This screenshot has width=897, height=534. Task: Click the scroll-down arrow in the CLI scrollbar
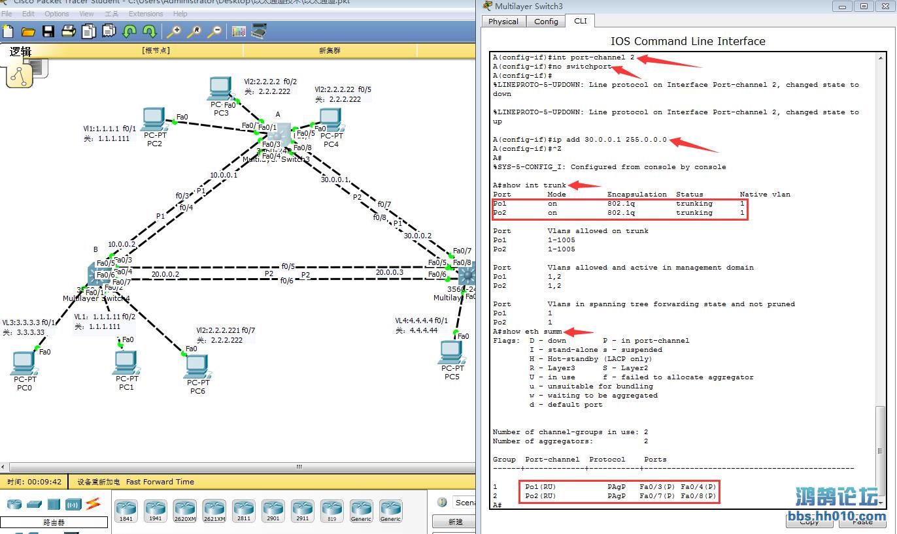[x=881, y=503]
